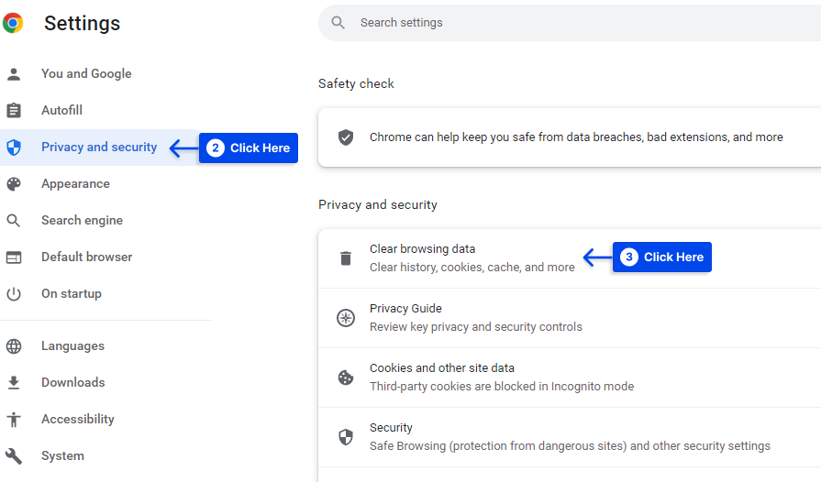Image resolution: width=821 pixels, height=482 pixels.
Task: Click the Privacy and security shield icon
Action: pyautogui.click(x=14, y=148)
